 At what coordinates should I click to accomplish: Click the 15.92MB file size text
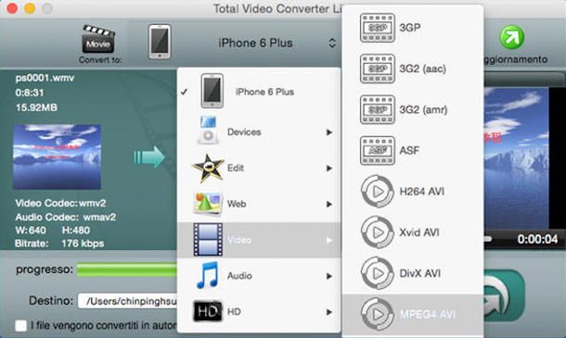(36, 107)
